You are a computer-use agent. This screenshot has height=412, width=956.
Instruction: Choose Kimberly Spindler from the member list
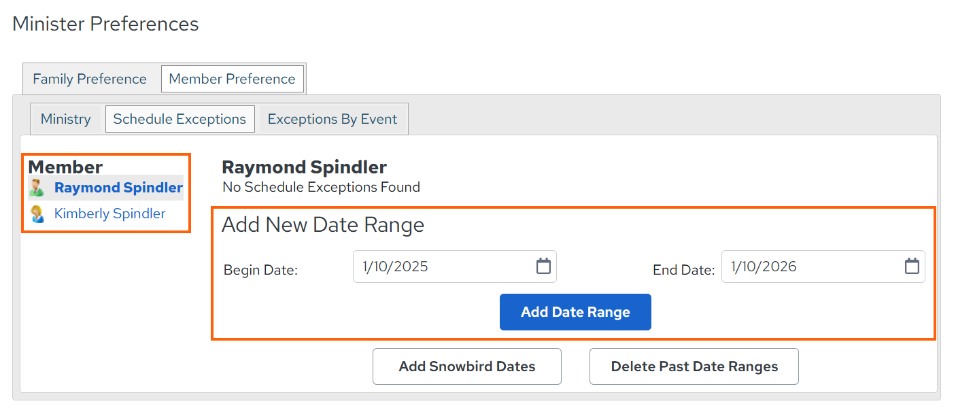(x=110, y=213)
